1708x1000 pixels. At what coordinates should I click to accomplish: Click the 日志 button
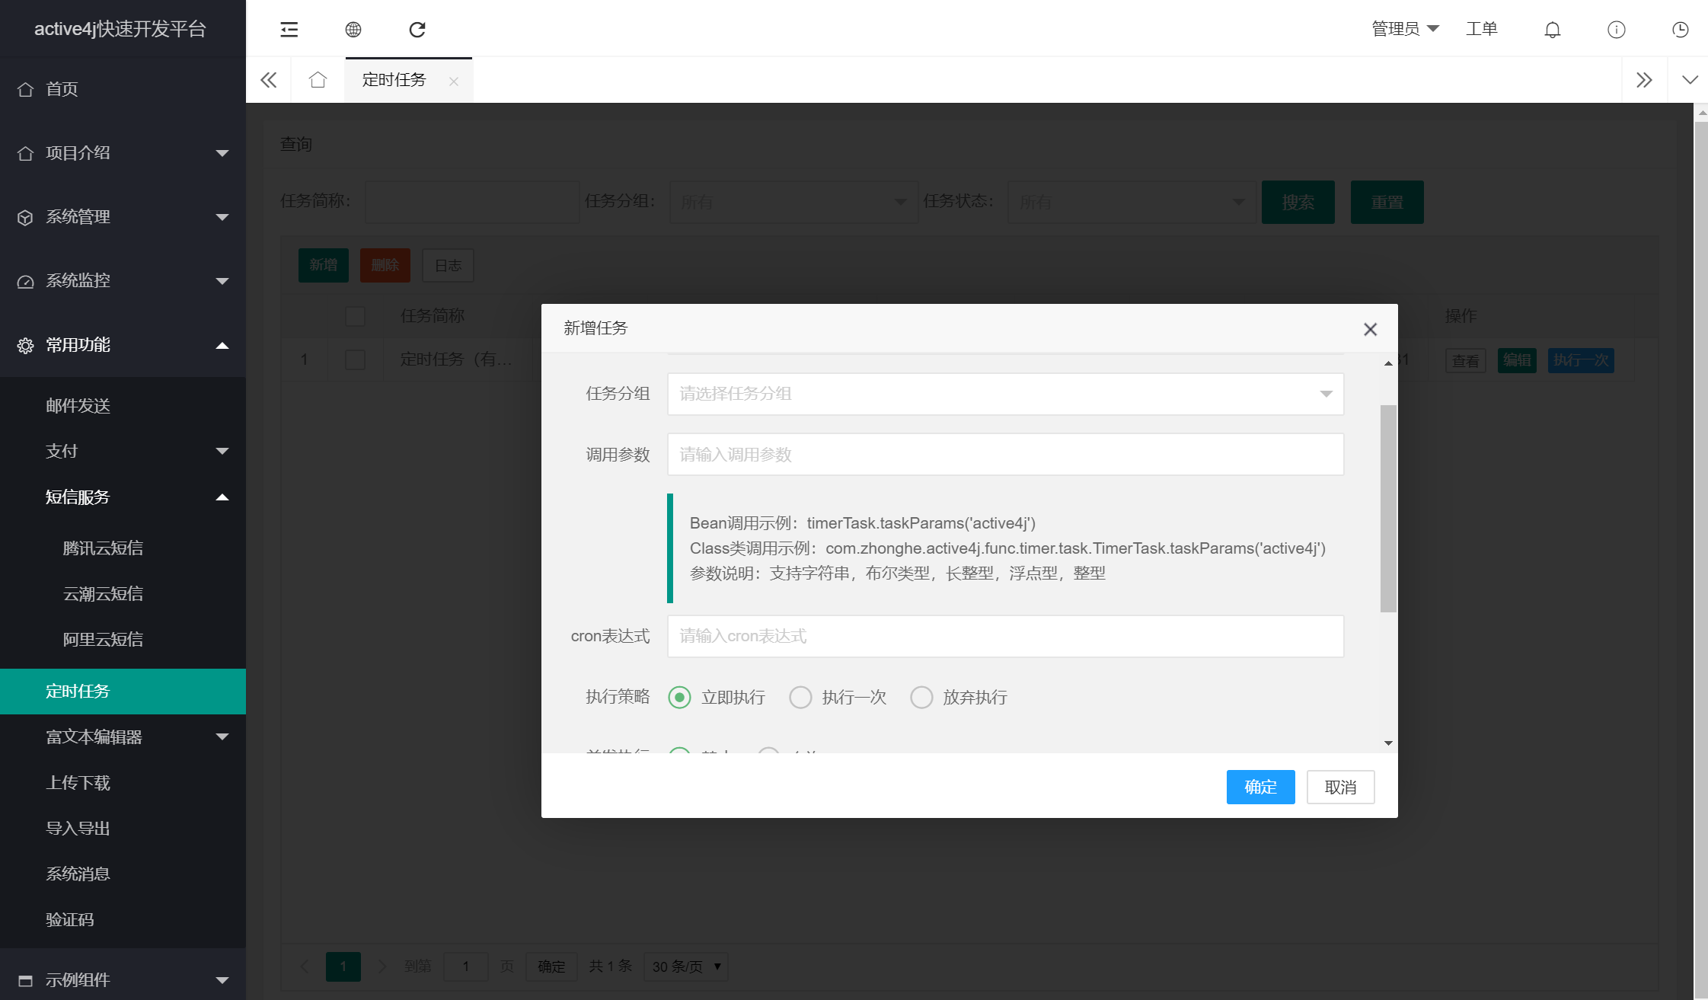(x=449, y=265)
